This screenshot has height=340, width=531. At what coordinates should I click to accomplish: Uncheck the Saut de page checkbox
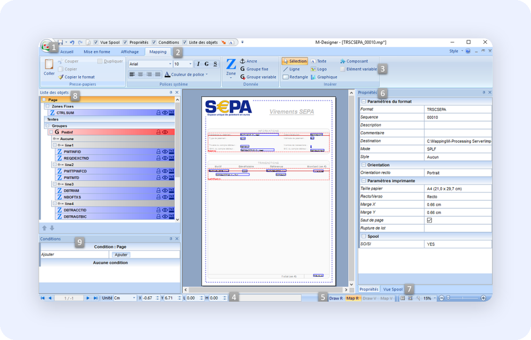click(429, 220)
